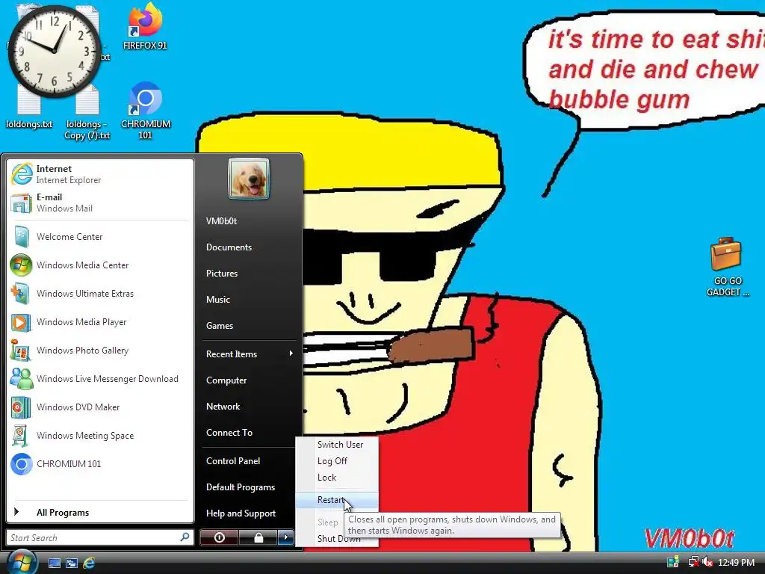
Task: Click the power button in Start menu
Action: click(x=219, y=537)
